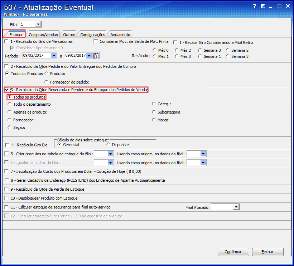Enable 10 - Desbloquear Produto com Estoque

pyautogui.click(x=6, y=198)
